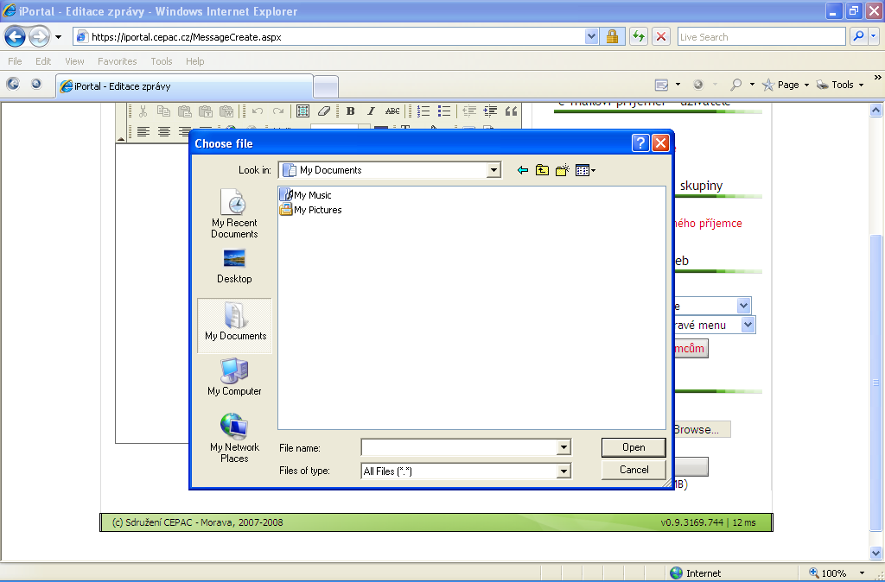Image resolution: width=885 pixels, height=582 pixels.
Task: Select My Documents in the places bar
Action: click(x=235, y=326)
